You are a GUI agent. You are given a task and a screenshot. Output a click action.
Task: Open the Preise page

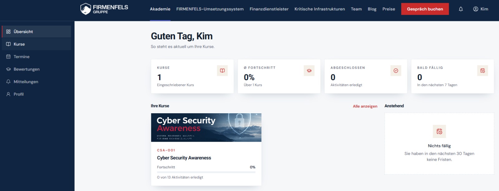[389, 9]
